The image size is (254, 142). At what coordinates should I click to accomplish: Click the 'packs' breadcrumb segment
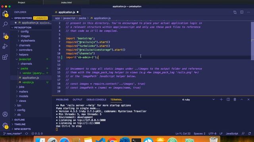coord(82,18)
